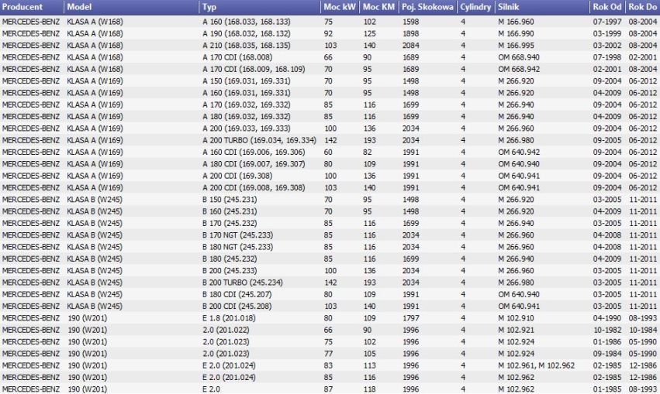
Task: Select the B 180 CDI (245.207) cell
Action: (x=237, y=294)
